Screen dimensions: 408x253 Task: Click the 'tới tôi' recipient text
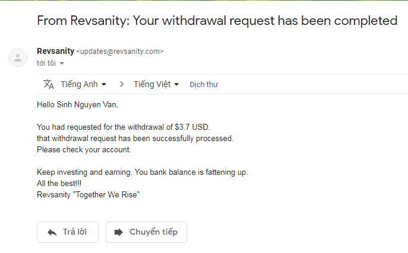46,63
